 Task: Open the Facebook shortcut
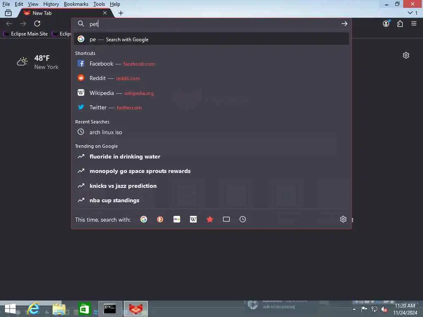(x=211, y=64)
